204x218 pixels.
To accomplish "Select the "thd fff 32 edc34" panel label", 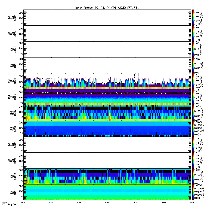I will pos(12,81).
